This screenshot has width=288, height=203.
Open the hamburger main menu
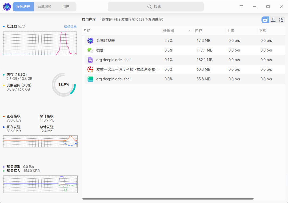pyautogui.click(x=241, y=7)
